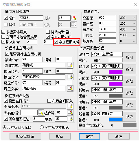Viewport: 140px width, 141px height.
Task: Open the 凸窗深 dropdown showing 300
Action: coord(128,18)
